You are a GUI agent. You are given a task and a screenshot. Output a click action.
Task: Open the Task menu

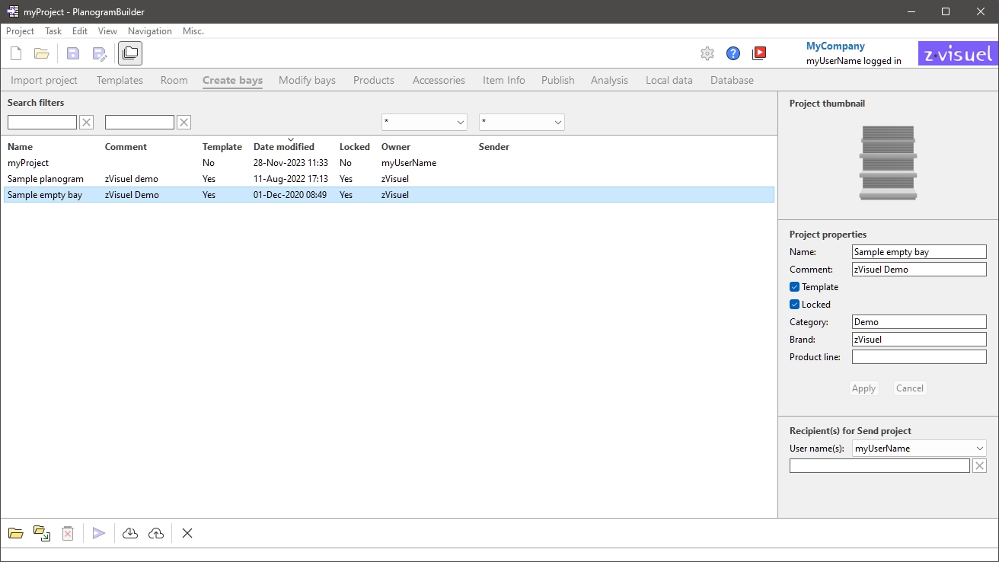tap(53, 31)
